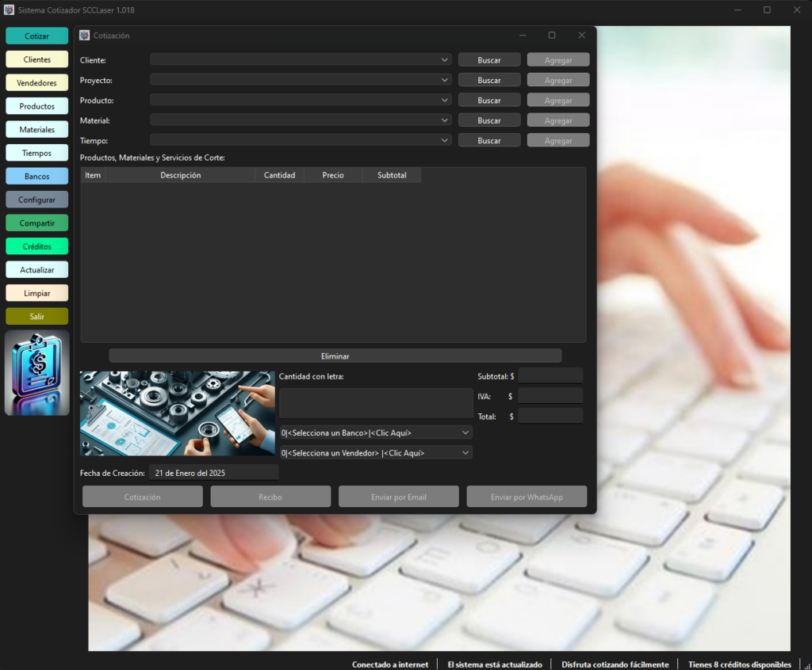Click the dollar clipboard logo icon

coord(36,373)
